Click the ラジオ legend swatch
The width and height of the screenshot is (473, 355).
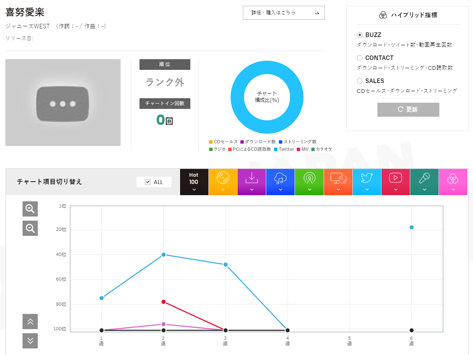point(211,149)
